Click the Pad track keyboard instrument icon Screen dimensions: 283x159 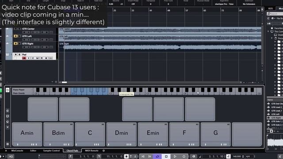[x=8, y=54]
